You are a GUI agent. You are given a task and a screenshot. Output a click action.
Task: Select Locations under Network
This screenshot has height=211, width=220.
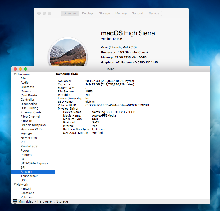tap(27, 193)
